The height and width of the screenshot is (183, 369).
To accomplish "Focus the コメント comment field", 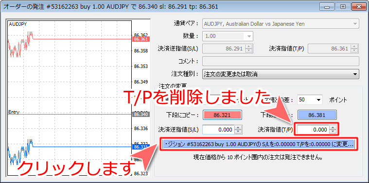I will (281, 61).
